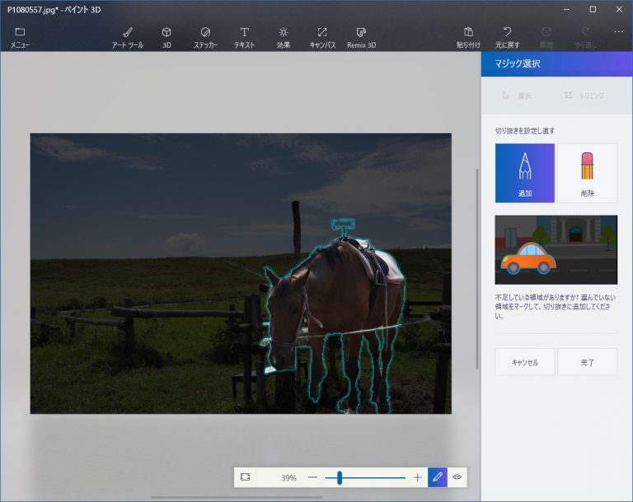The width and height of the screenshot is (633, 502).
Task: Open the ステッカー stickers tab
Action: coord(205,38)
